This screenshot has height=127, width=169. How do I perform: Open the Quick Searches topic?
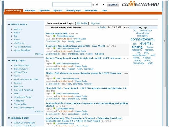point(22,50)
